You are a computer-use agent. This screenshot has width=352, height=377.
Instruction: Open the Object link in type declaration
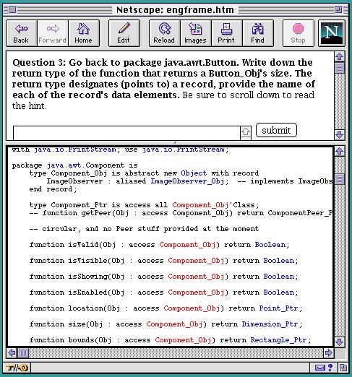(x=194, y=173)
